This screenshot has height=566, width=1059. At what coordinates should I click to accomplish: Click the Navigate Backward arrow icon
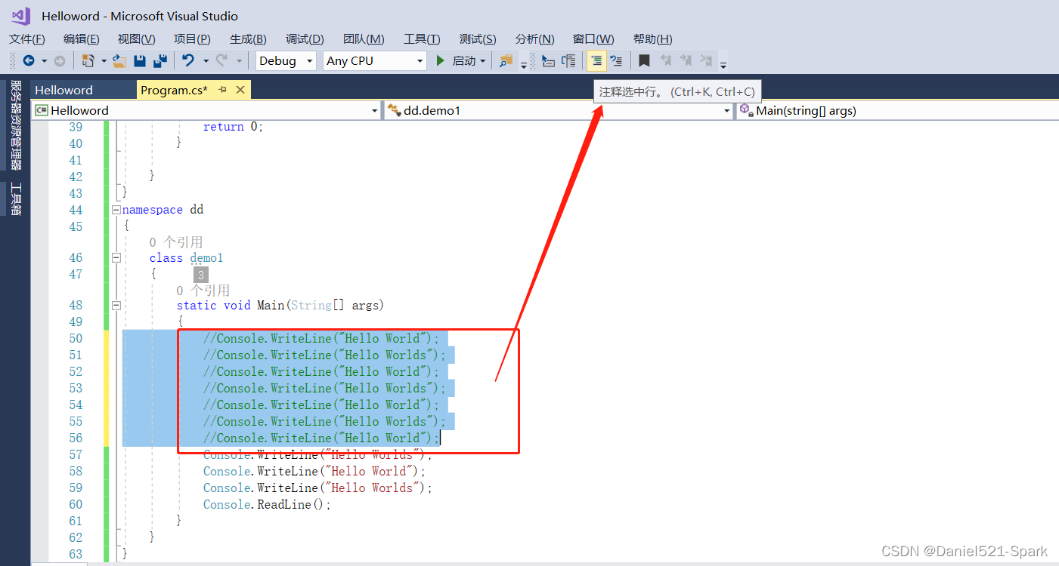(x=29, y=60)
